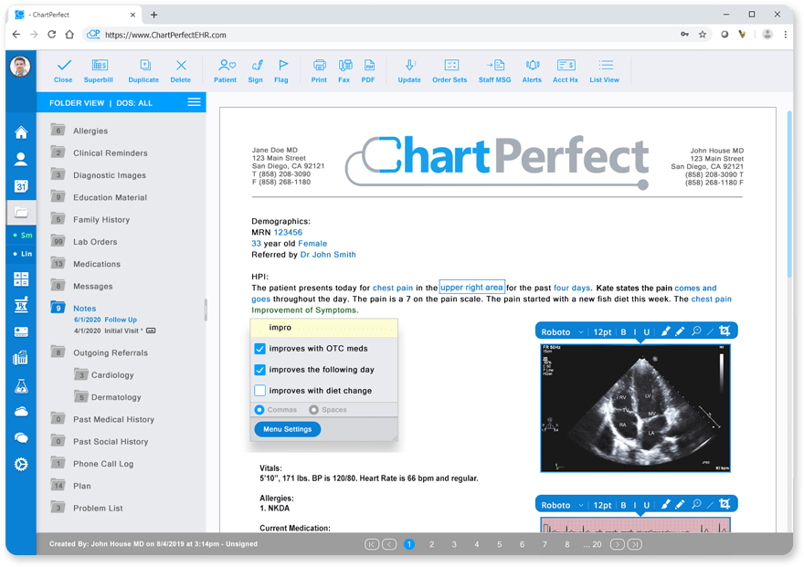The height and width of the screenshot is (567, 804).
Task: Open the Superbill toolbar icon
Action: tap(99, 70)
